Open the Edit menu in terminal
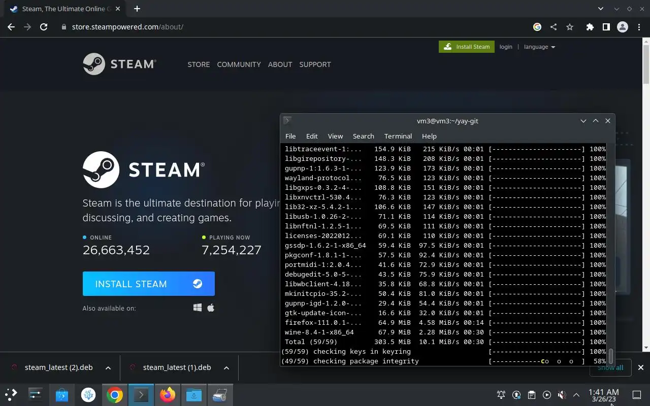This screenshot has height=406, width=650. pyautogui.click(x=312, y=136)
